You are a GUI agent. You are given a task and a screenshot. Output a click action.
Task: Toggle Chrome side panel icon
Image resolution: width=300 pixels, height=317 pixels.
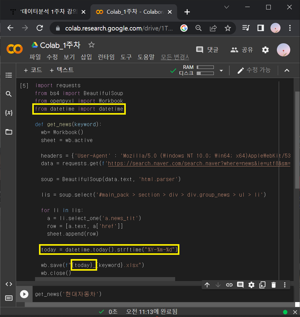(x=261, y=28)
